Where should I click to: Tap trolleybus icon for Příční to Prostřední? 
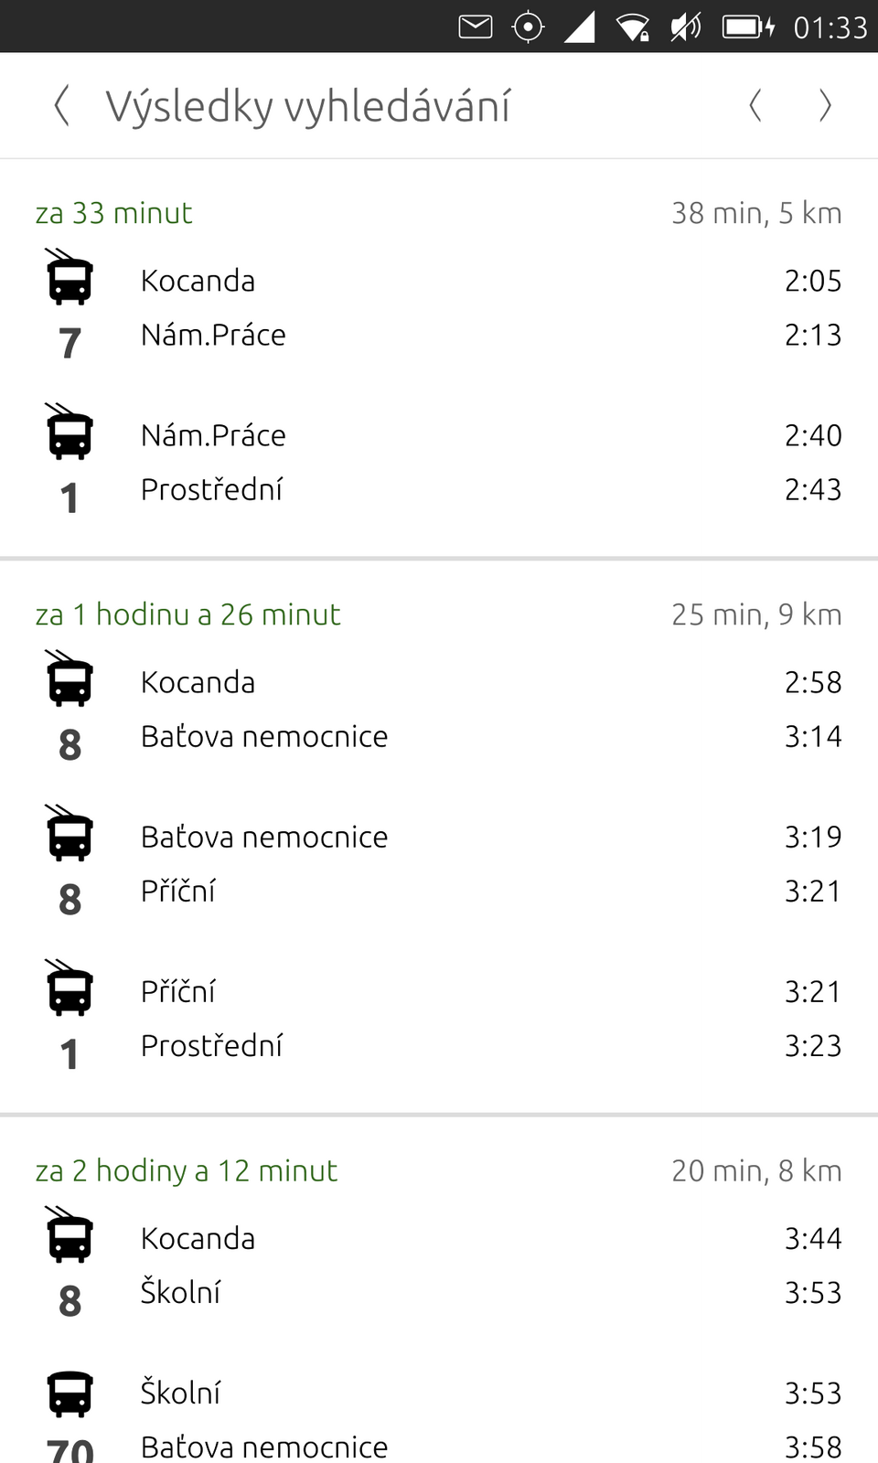(70, 988)
